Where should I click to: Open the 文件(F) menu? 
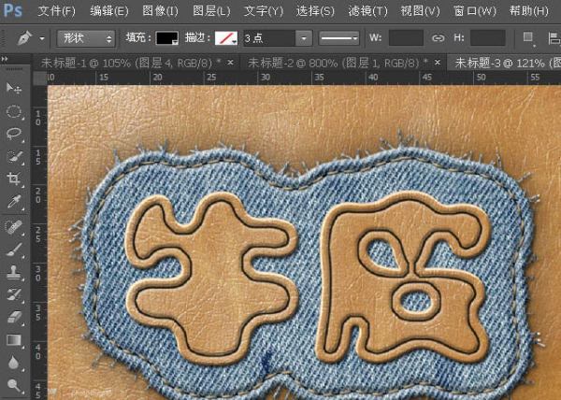[56, 11]
